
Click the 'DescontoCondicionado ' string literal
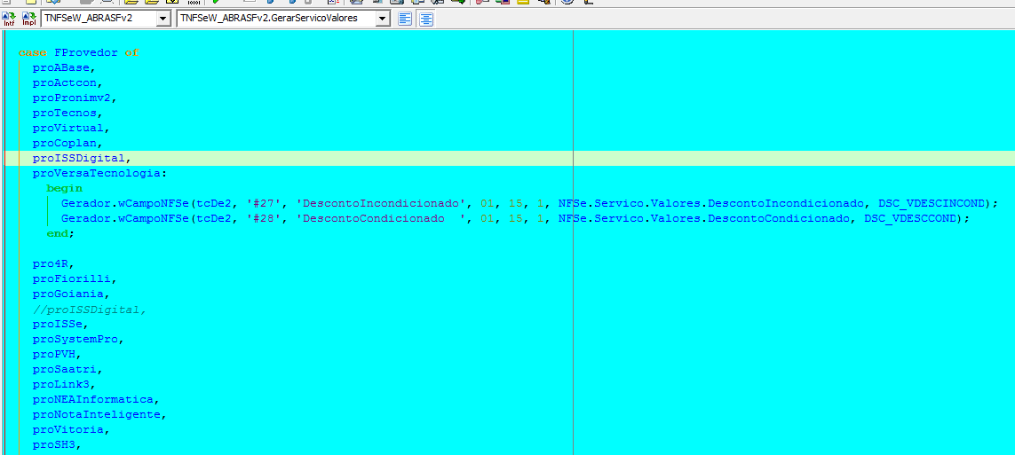coord(382,219)
